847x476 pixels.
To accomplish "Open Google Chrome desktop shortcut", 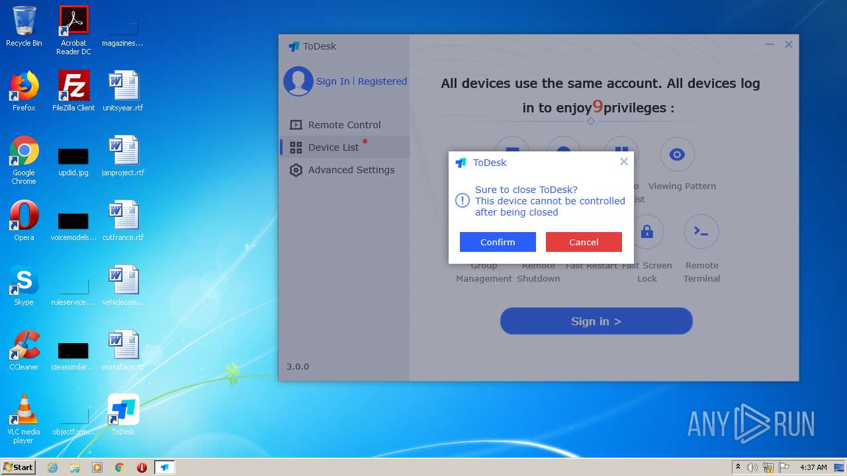I will pos(24,160).
